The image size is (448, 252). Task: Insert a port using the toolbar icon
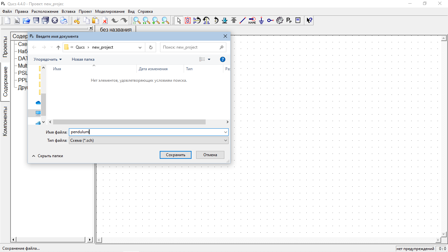[x=270, y=20]
